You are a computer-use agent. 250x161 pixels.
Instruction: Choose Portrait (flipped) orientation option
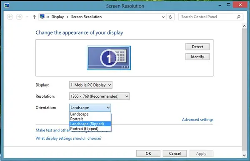point(90,129)
